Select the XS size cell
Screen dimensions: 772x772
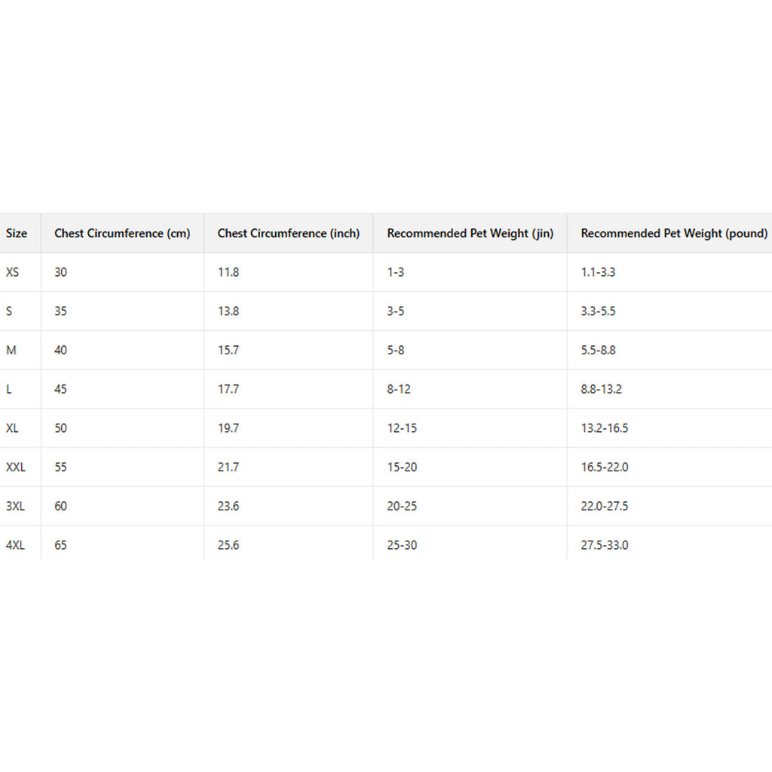tap(13, 272)
